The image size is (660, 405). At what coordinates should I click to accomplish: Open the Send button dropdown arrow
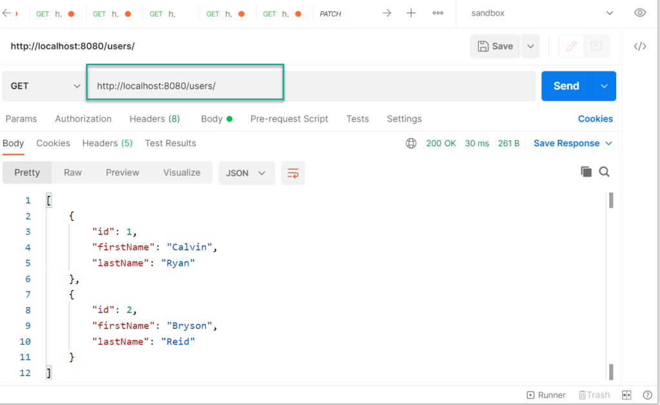tap(604, 86)
